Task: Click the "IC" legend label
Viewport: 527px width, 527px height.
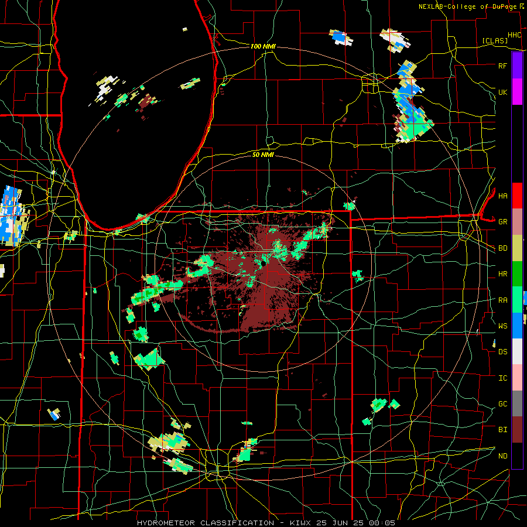Action: click(x=502, y=378)
